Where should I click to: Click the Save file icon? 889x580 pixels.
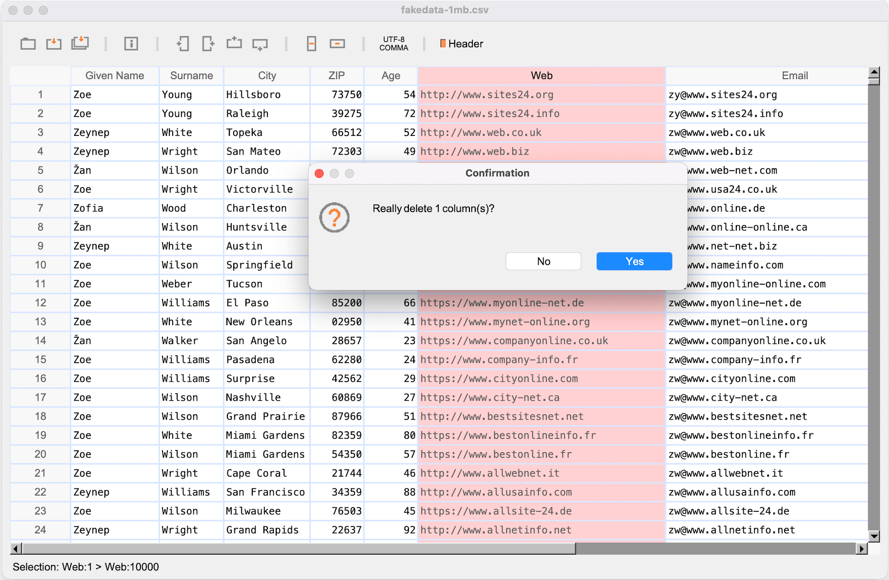click(x=54, y=44)
